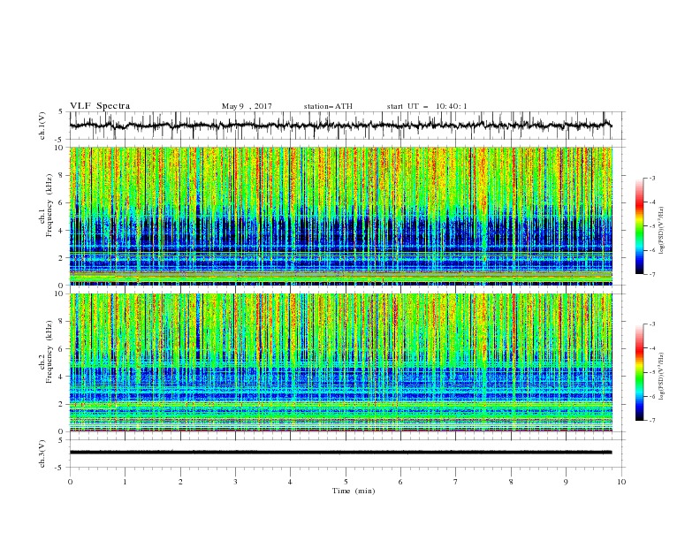The image size is (700, 541).
Task: Click the ch.2 Frequency (kHz) axis label
Action: [x=46, y=351]
